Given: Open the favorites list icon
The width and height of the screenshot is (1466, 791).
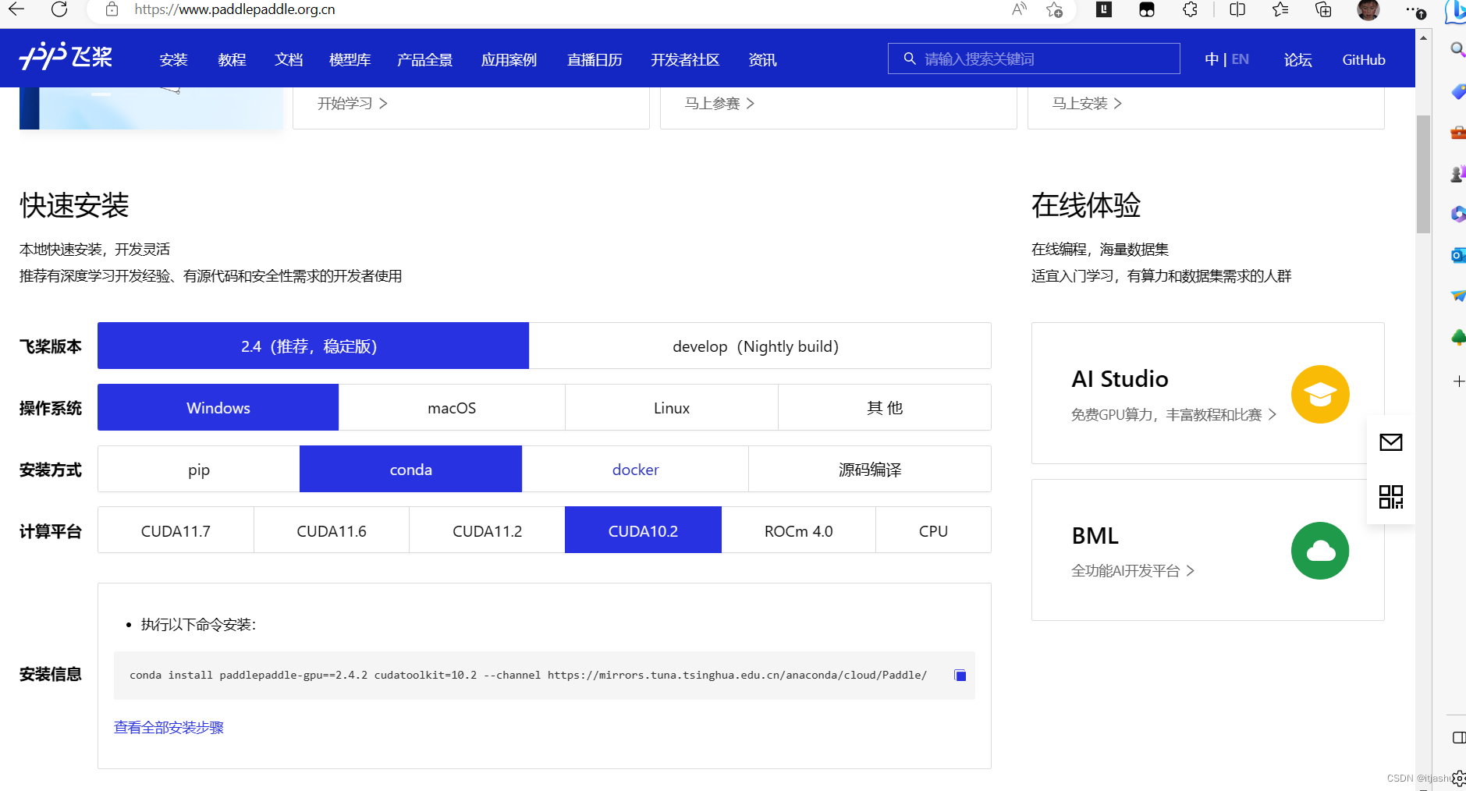Looking at the screenshot, I should (x=1280, y=9).
